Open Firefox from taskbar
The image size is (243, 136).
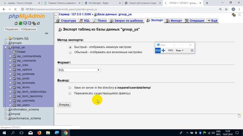[x=39, y=133]
